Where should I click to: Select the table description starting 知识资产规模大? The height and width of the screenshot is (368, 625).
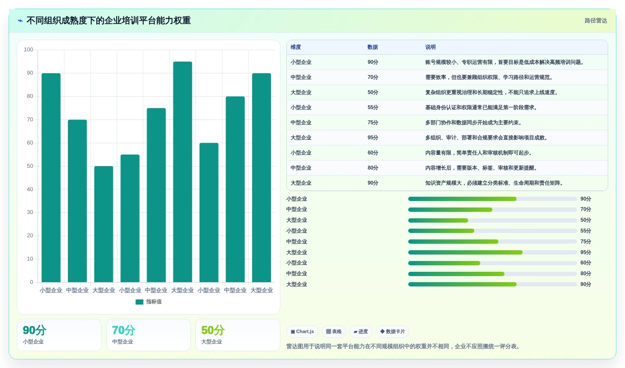point(495,183)
